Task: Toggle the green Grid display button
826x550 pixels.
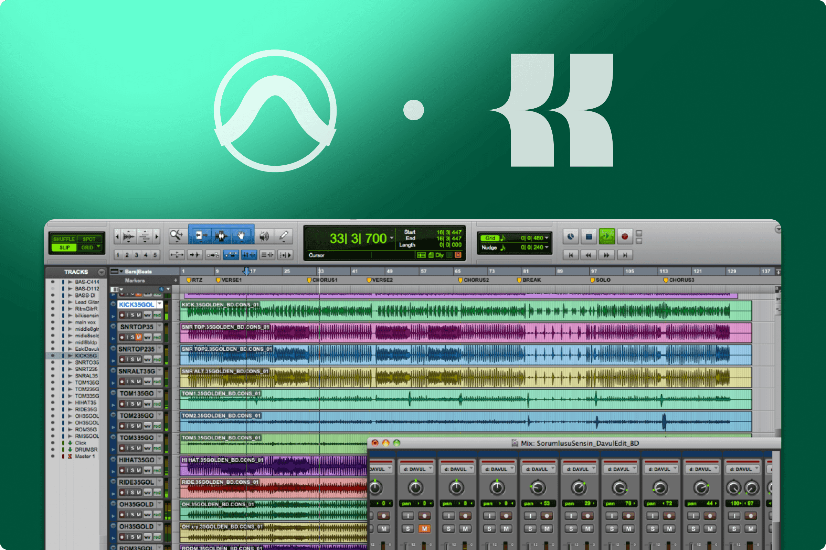Action: click(x=490, y=238)
